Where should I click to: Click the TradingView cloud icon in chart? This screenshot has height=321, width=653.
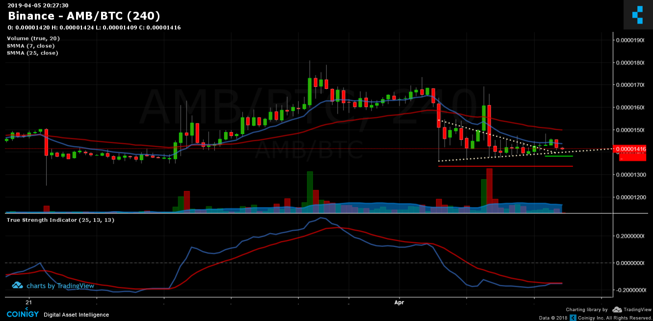click(x=17, y=285)
